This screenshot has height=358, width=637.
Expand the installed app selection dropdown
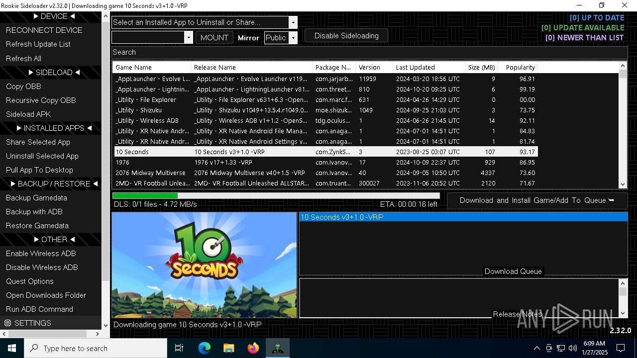pos(293,22)
